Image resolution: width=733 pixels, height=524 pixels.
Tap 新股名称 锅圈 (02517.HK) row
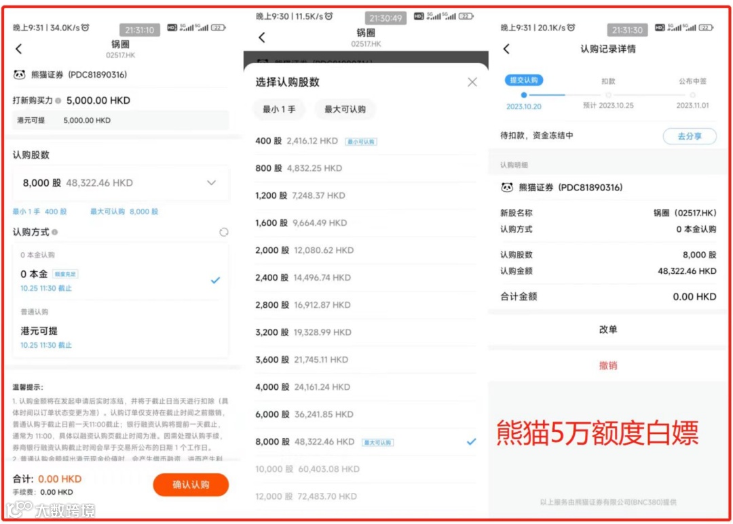pyautogui.click(x=607, y=213)
